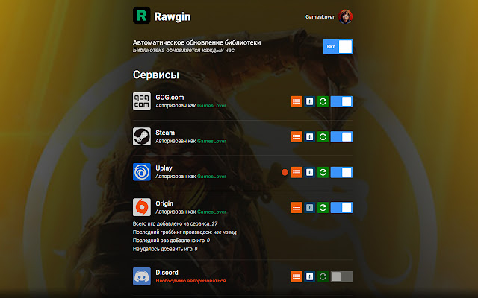Image resolution: width=478 pixels, height=298 pixels.
Task: Show Uplay statistics chart icon
Action: (309, 172)
